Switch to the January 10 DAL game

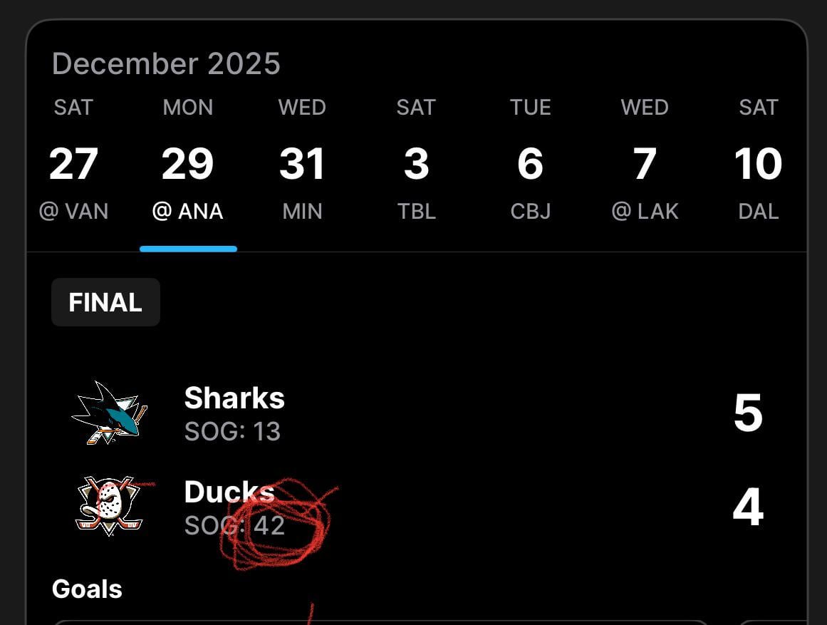tap(759, 164)
